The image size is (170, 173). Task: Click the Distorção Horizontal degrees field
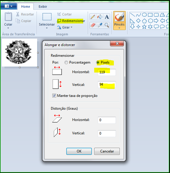pos(107,120)
